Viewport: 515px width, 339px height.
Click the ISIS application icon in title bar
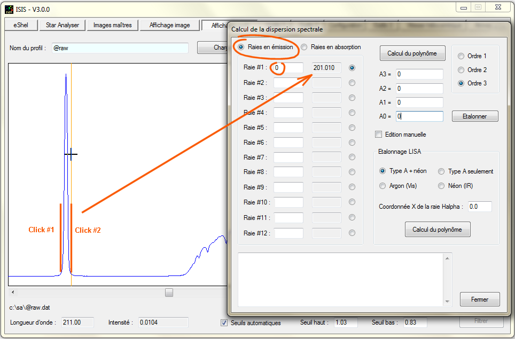[9, 9]
